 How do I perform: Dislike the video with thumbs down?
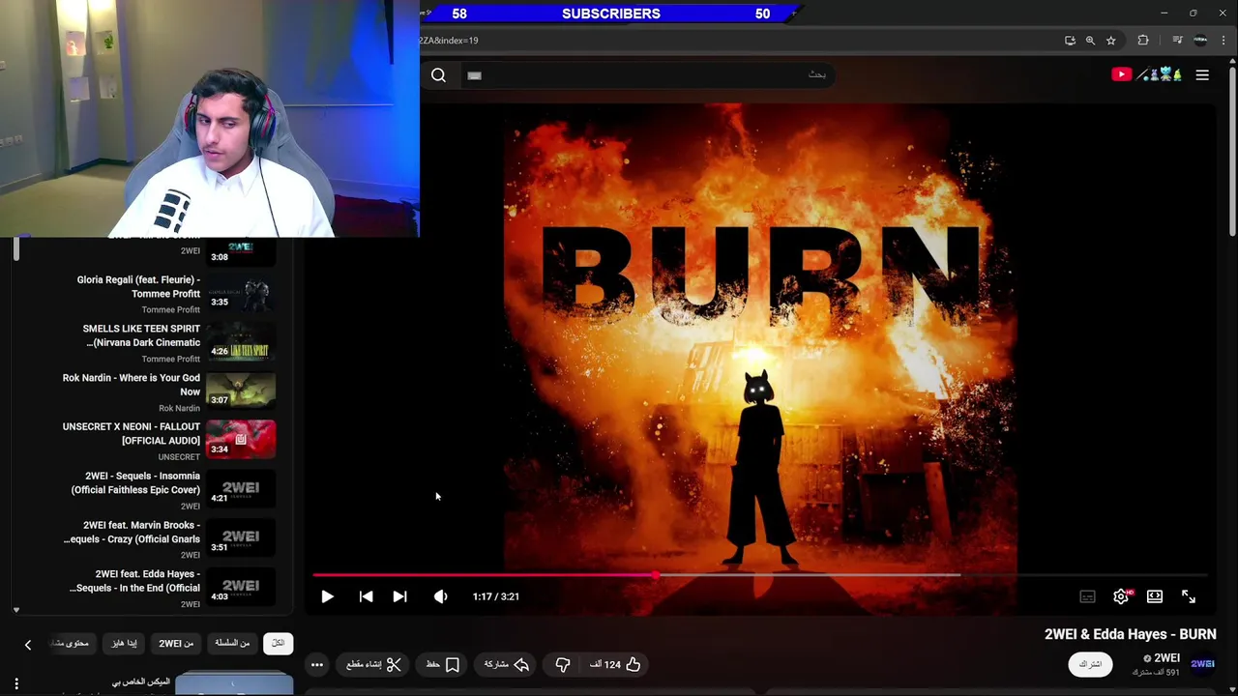pos(563,664)
